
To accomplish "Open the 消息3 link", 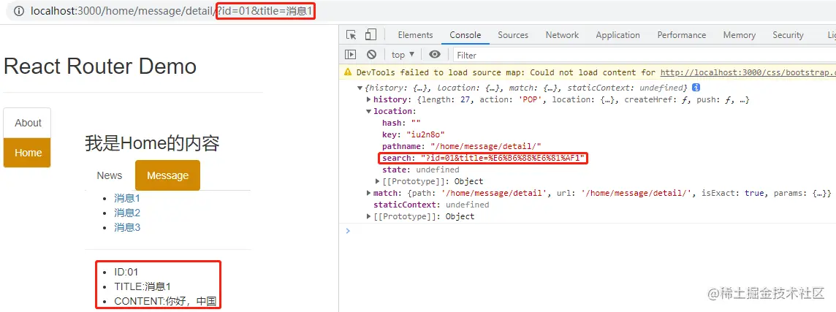I will [x=127, y=227].
